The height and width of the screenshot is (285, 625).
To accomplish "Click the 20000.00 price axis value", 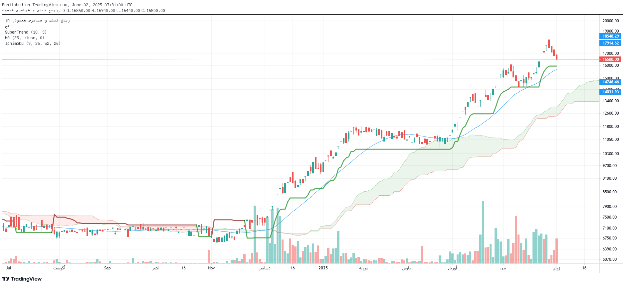I will (x=611, y=21).
